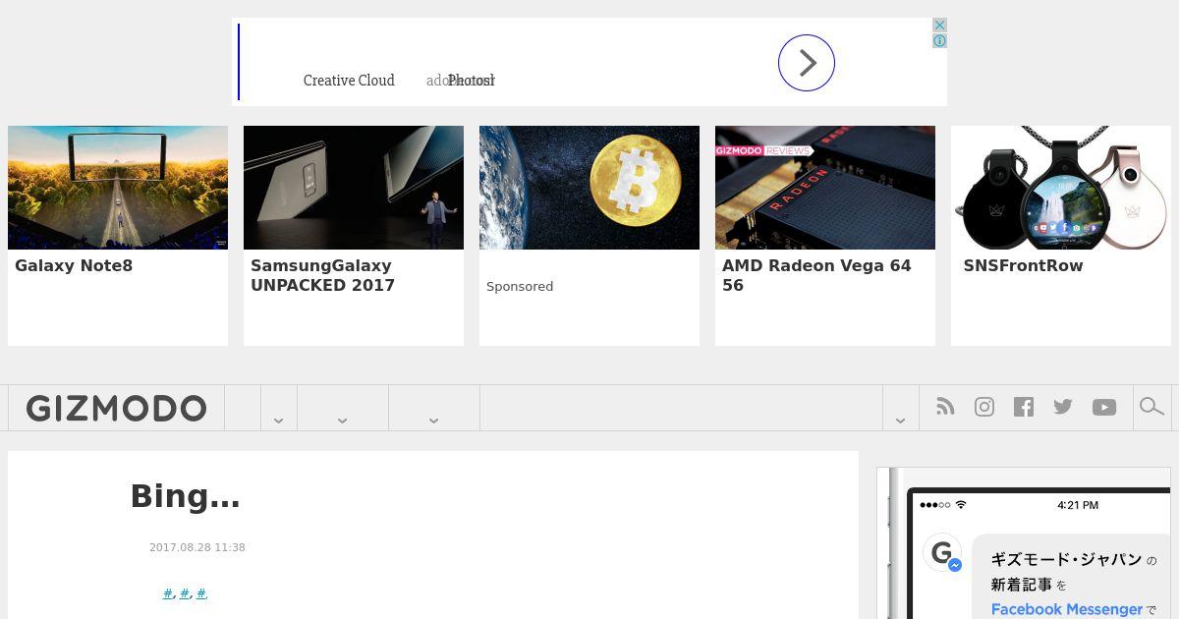The height and width of the screenshot is (619, 1179).
Task: Open the YouTube channel icon
Action: coord(1104,407)
